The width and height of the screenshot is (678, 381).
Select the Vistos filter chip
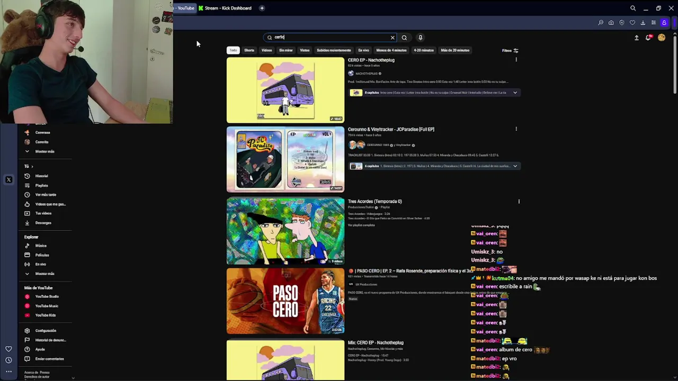[305, 50]
